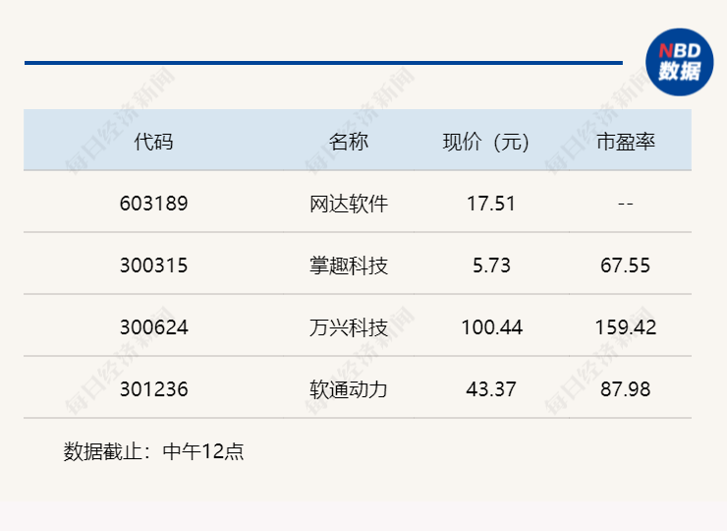Image resolution: width=727 pixels, height=531 pixels.
Task: Open the 万兴科技 stock name
Action: pyautogui.click(x=348, y=327)
